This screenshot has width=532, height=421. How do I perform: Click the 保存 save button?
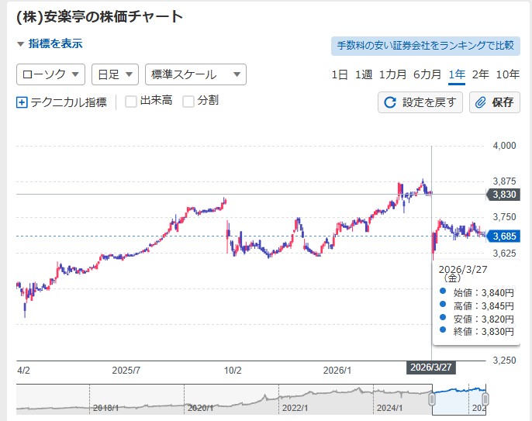[495, 102]
